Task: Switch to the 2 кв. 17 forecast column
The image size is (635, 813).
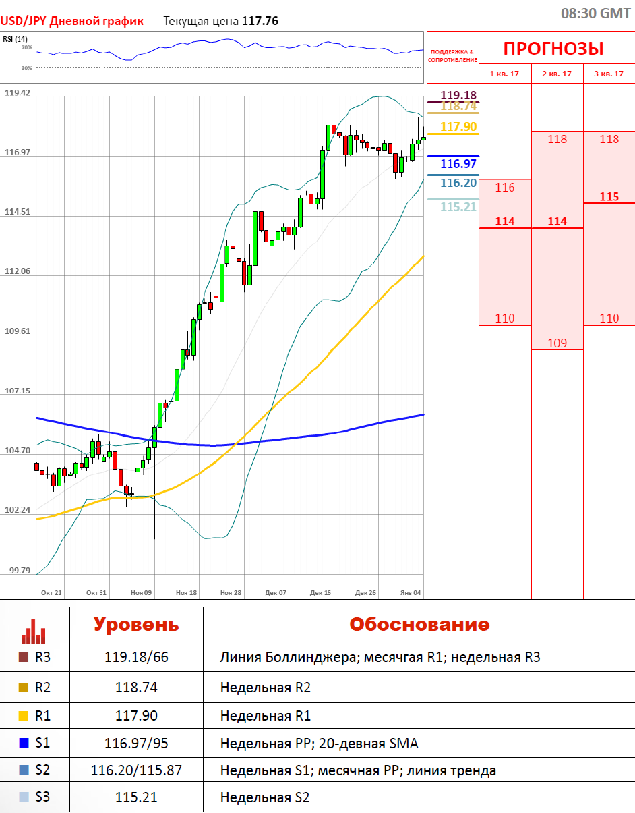Action: pos(557,74)
